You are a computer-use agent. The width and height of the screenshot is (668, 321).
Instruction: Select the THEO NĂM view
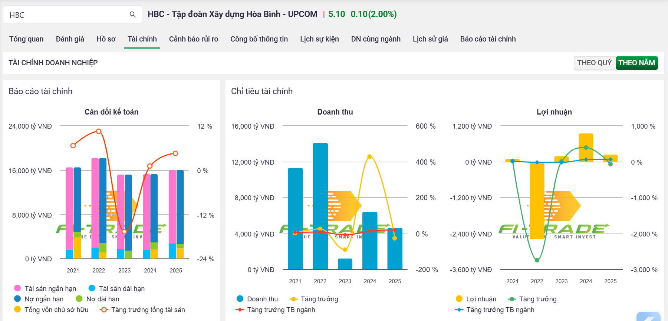[636, 63]
